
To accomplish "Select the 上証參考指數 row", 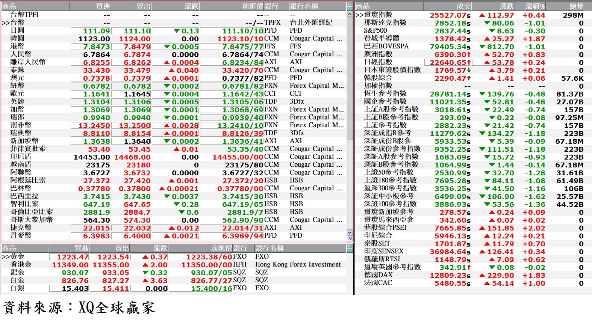I will point(473,125).
